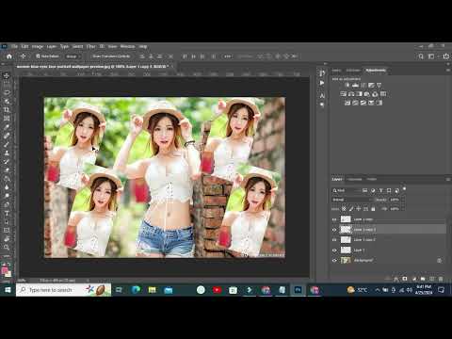Open Photoshop search magnifier icon
This screenshot has width=452, height=339.
(x=421, y=56)
